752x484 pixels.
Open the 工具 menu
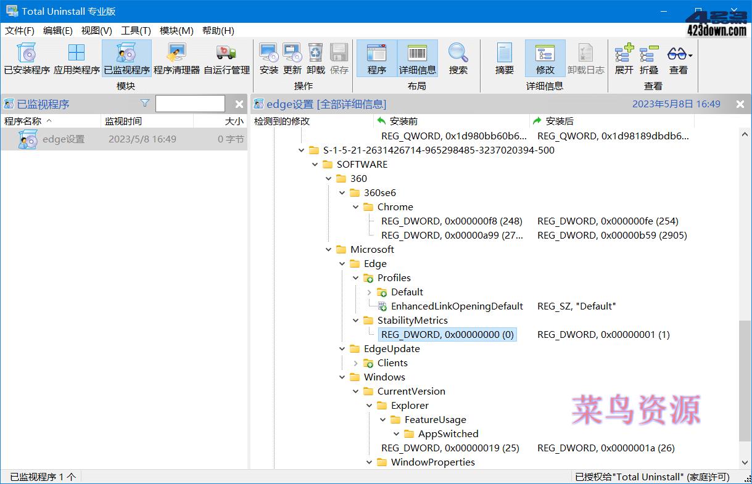(x=135, y=30)
